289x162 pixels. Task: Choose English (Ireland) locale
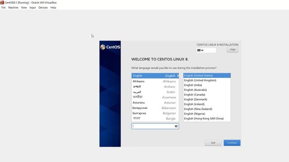pos(207,104)
